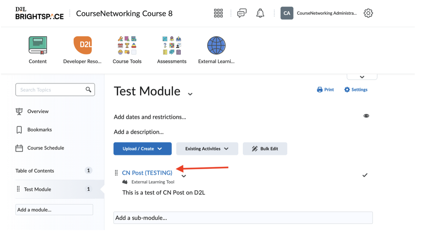Click the Bulk Edit button
Image resolution: width=421 pixels, height=234 pixels.
click(265, 149)
